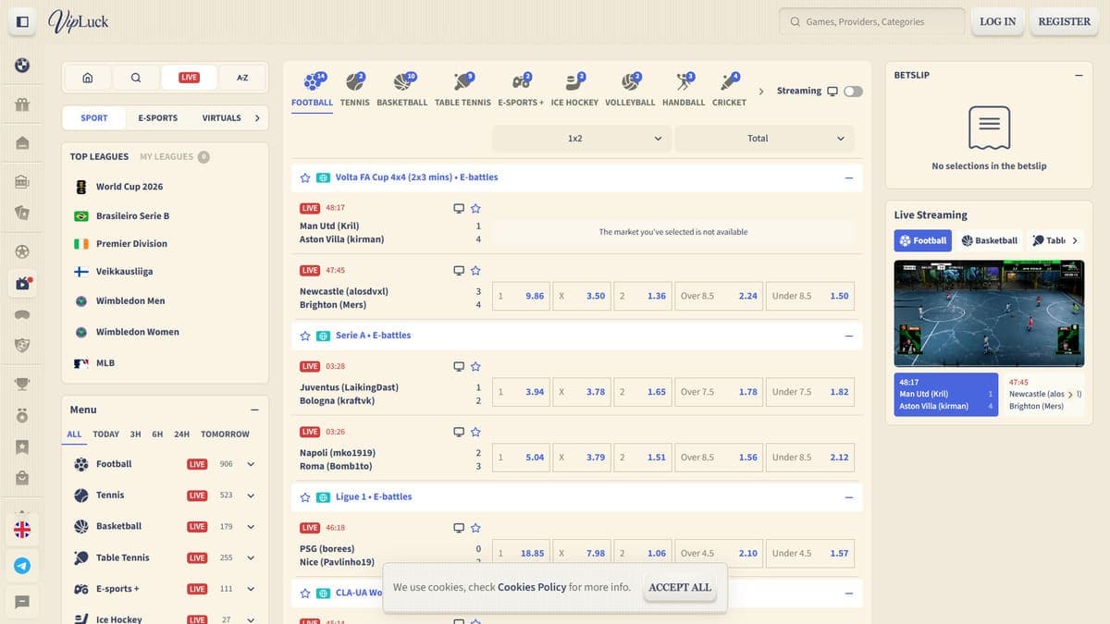Filter Menu by TOMORROW
Screen dimensions: 1110x624
tap(225, 434)
